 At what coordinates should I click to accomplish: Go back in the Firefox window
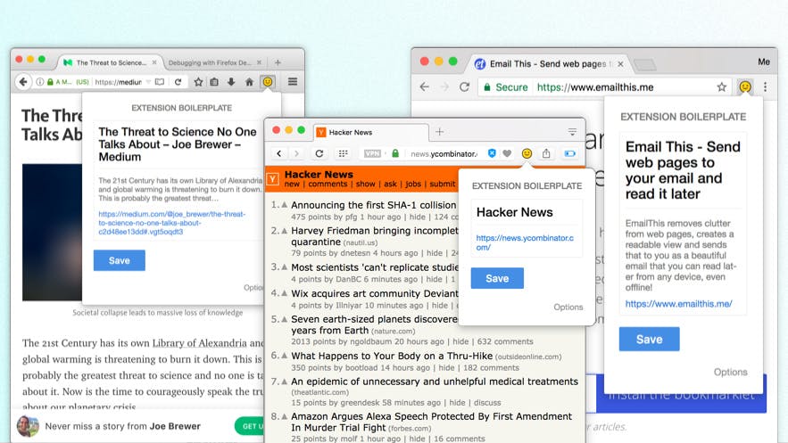click(x=23, y=82)
